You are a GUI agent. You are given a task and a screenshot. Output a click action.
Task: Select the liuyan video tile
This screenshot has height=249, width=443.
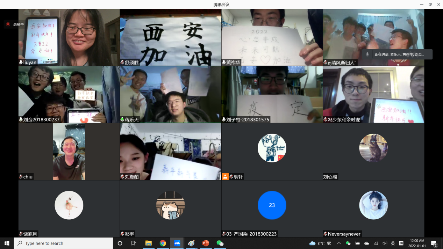tap(69, 37)
